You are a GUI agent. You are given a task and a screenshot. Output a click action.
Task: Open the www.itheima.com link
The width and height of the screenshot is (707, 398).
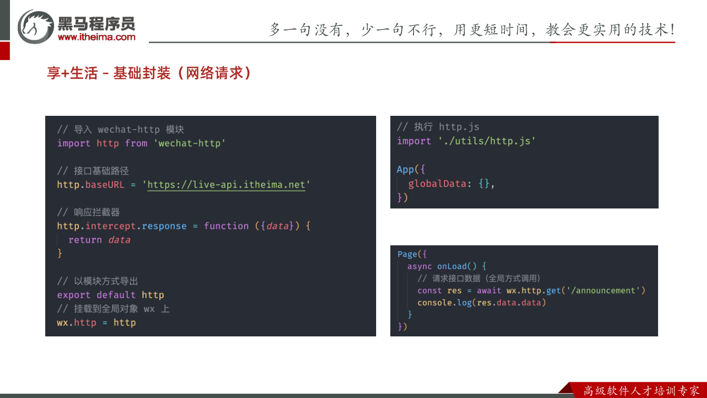click(x=96, y=37)
